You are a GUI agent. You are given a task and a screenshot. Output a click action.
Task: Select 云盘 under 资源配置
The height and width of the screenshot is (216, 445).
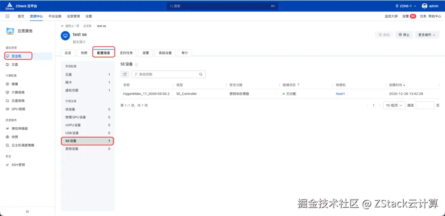[x=88, y=75]
